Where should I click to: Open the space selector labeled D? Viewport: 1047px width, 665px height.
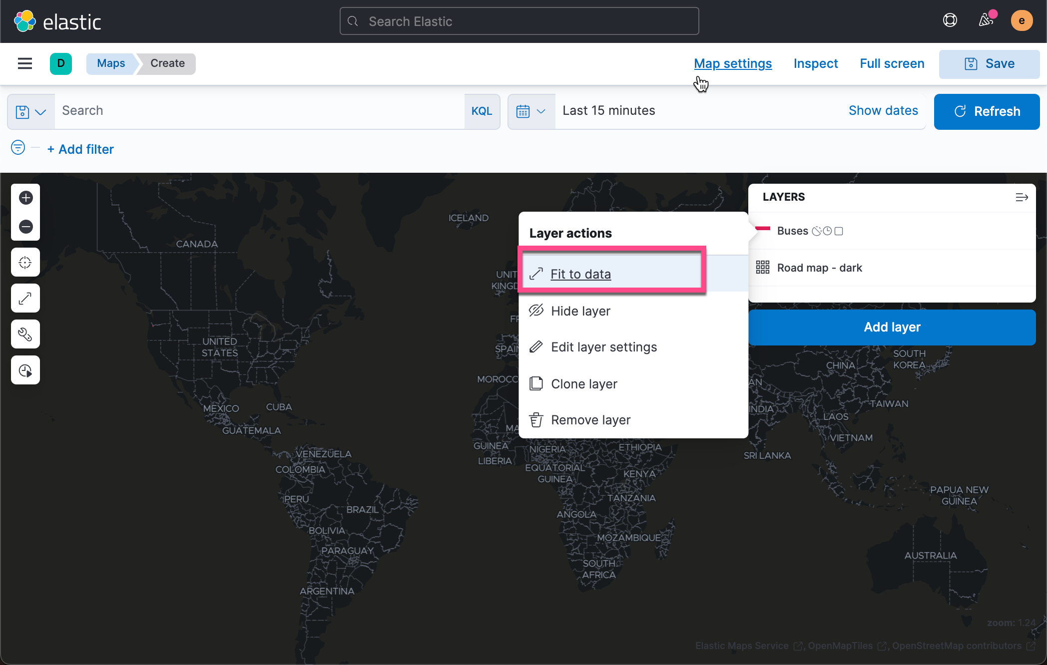pyautogui.click(x=60, y=63)
